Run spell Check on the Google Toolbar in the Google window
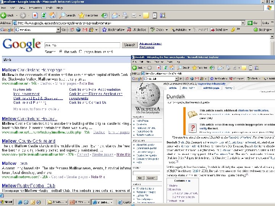275x206 pixels. (157, 30)
